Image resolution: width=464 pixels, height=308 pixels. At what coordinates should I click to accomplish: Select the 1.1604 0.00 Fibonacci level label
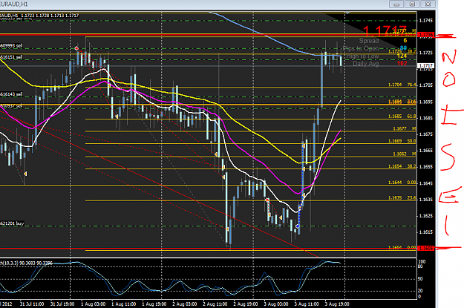point(402,247)
